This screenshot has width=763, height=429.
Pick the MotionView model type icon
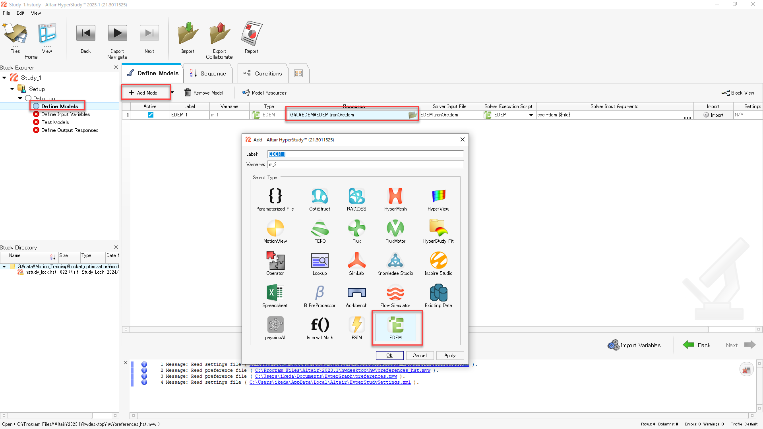tap(275, 228)
